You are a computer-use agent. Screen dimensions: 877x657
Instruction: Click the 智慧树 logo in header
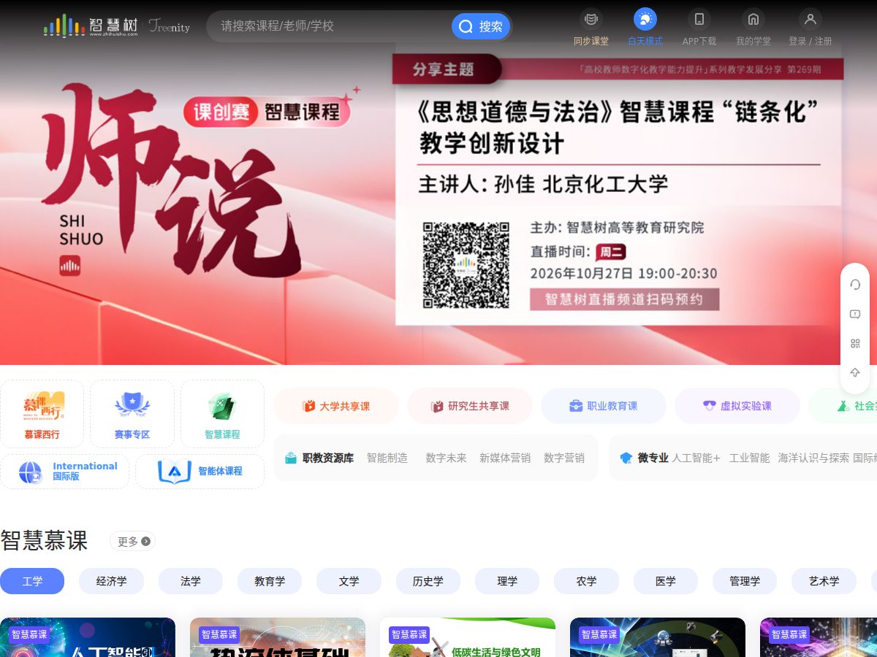coord(91,26)
